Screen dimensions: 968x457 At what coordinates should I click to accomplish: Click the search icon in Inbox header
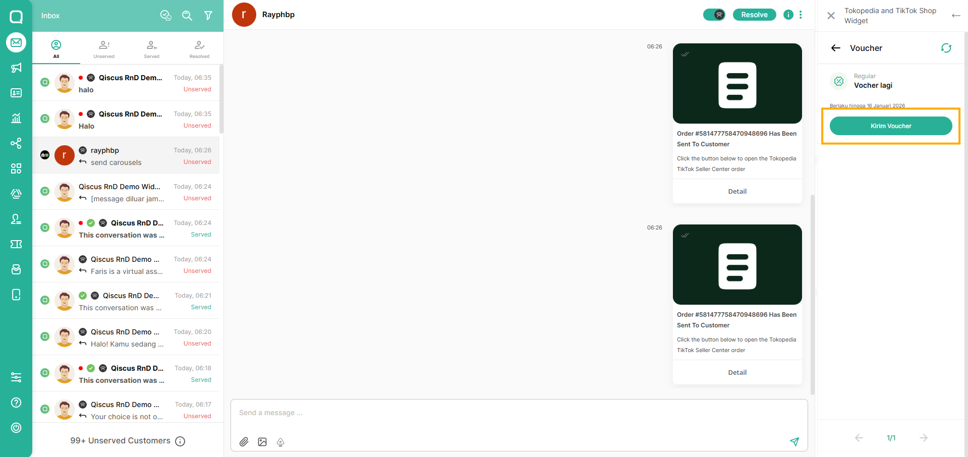point(187,16)
